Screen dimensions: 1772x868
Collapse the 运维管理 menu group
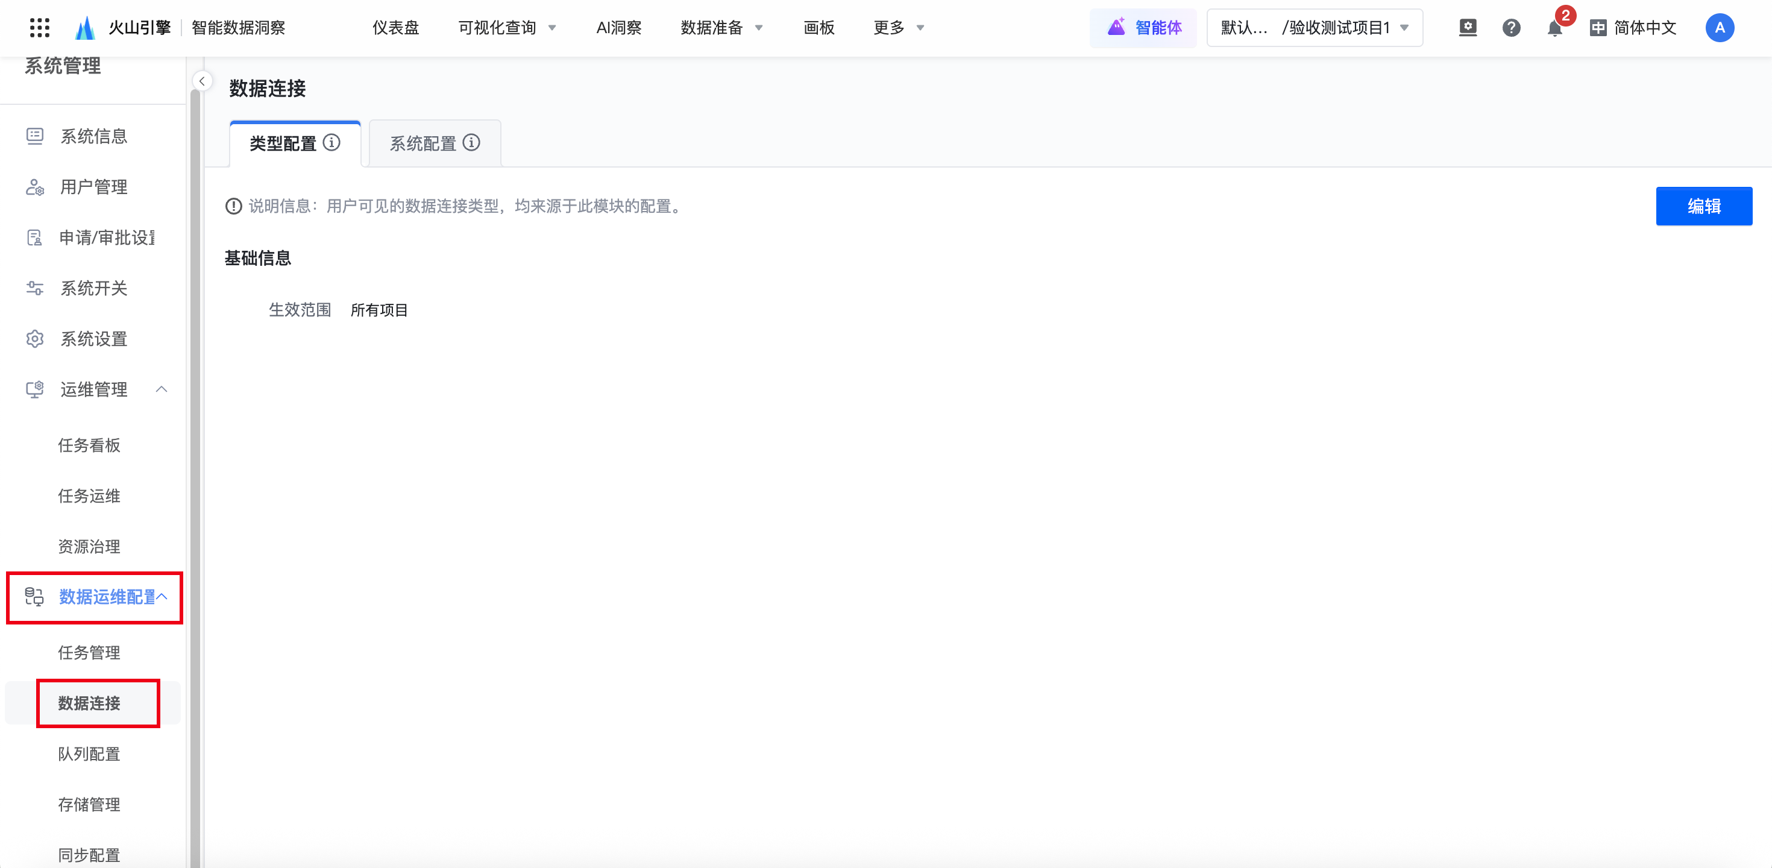coord(162,389)
